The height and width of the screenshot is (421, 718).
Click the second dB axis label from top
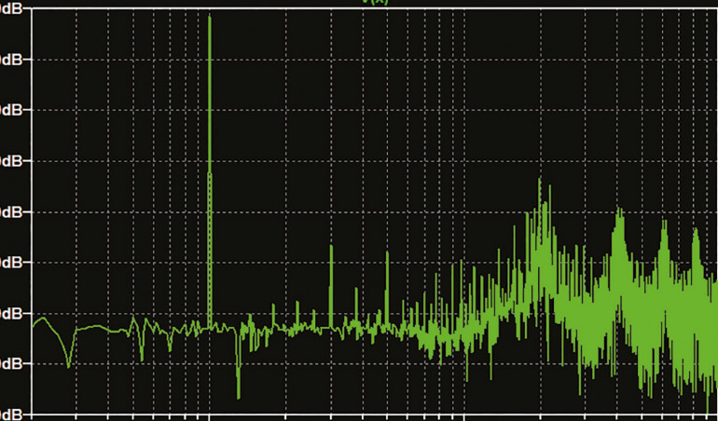[16, 60]
